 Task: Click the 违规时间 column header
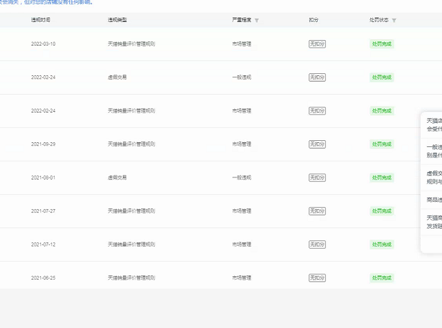(x=41, y=20)
